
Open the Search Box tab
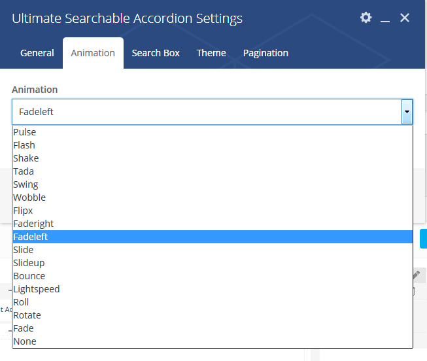click(156, 53)
